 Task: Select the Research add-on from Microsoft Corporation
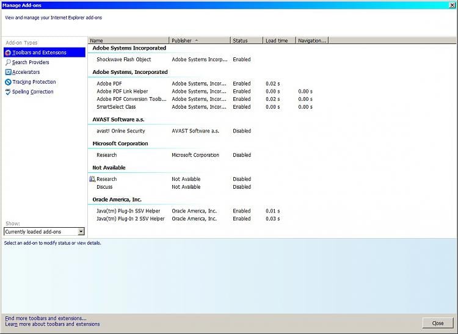pyautogui.click(x=106, y=155)
